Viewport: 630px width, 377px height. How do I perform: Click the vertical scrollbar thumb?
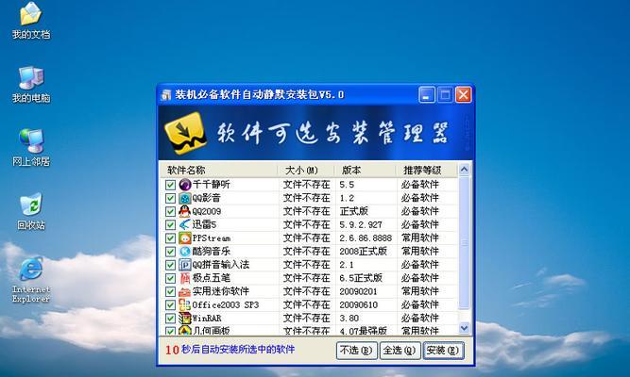pyautogui.click(x=464, y=242)
